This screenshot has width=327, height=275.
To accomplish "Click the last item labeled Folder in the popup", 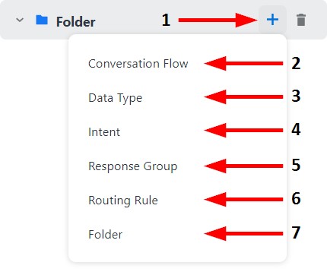I will pos(105,235).
